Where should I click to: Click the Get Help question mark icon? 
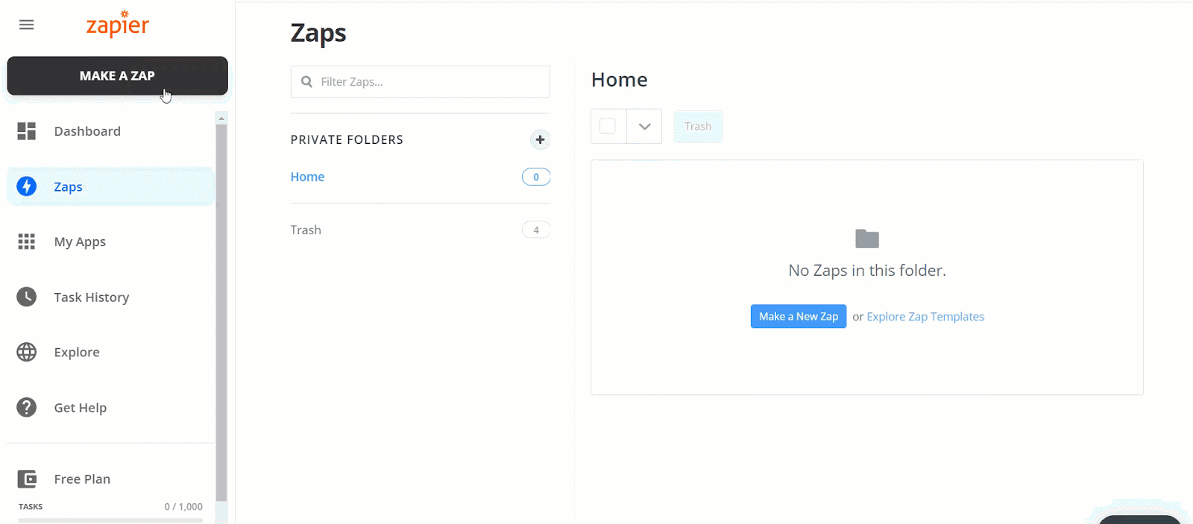(x=27, y=408)
